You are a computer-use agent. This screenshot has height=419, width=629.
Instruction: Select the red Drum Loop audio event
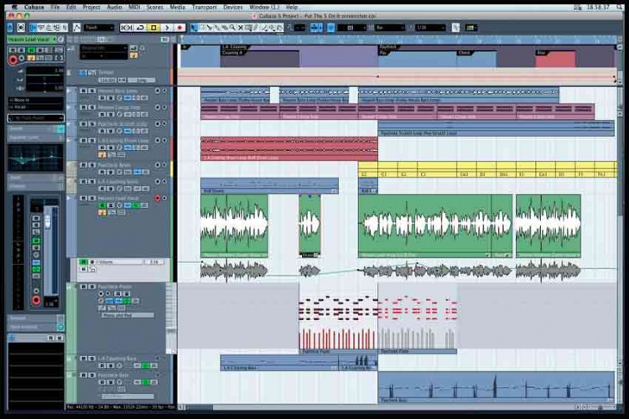click(289, 149)
